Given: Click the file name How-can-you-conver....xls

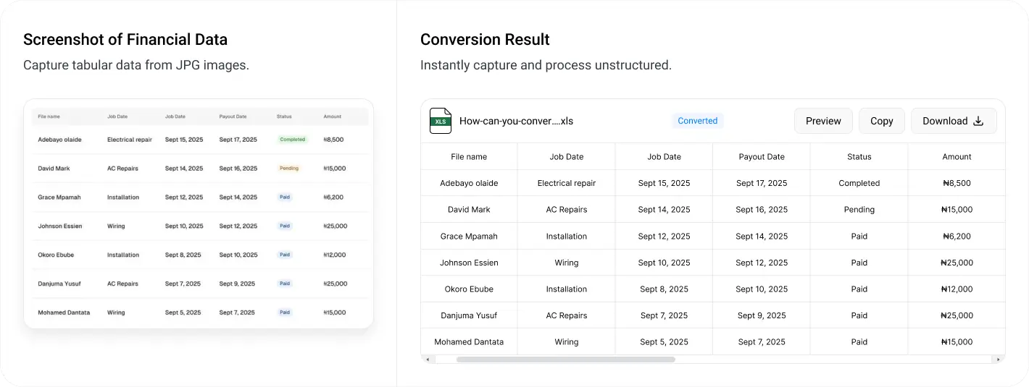Looking at the screenshot, I should tap(516, 121).
